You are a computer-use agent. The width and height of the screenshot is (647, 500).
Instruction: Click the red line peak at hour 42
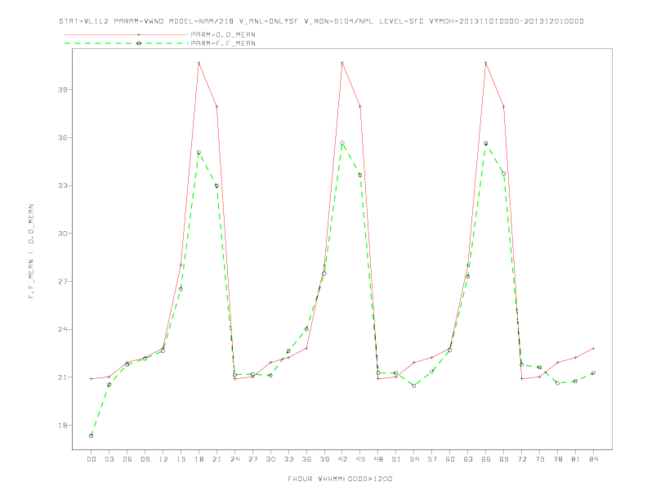point(342,63)
